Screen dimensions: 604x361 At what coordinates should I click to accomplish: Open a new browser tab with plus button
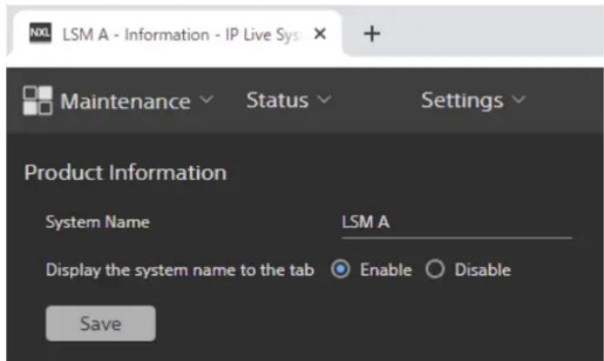pyautogui.click(x=371, y=34)
